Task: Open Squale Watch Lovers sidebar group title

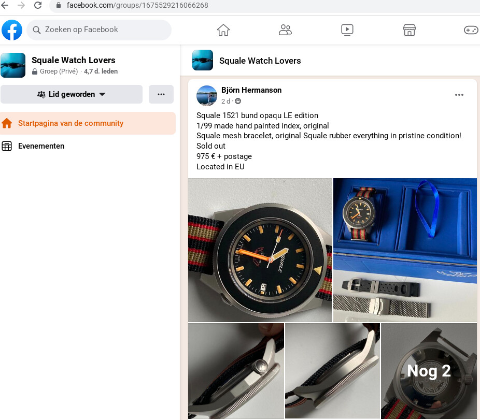Action: (74, 60)
